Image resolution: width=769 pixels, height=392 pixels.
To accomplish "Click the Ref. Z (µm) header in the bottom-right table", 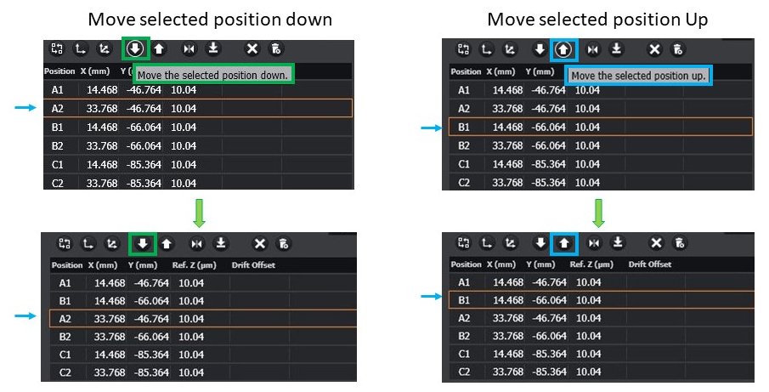I will point(591,265).
